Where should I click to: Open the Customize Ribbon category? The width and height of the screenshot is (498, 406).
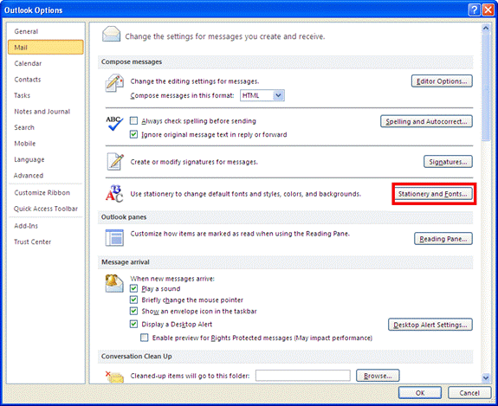(x=46, y=193)
